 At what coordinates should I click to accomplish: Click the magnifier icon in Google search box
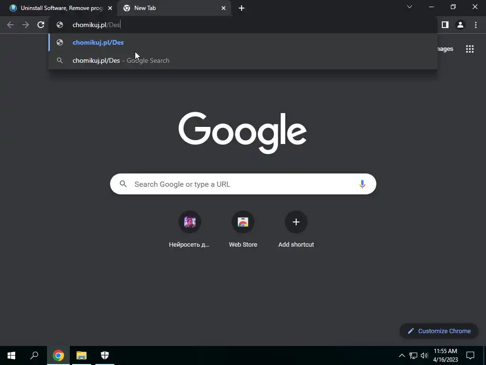click(x=123, y=184)
